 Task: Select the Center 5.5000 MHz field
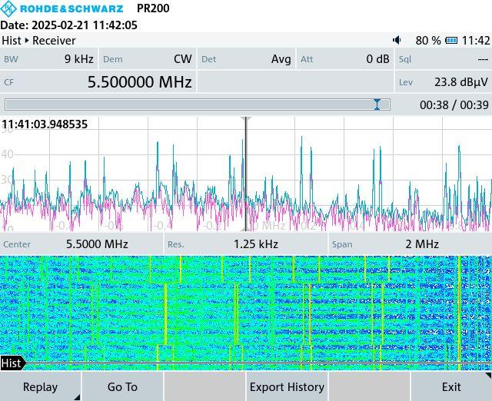point(81,244)
